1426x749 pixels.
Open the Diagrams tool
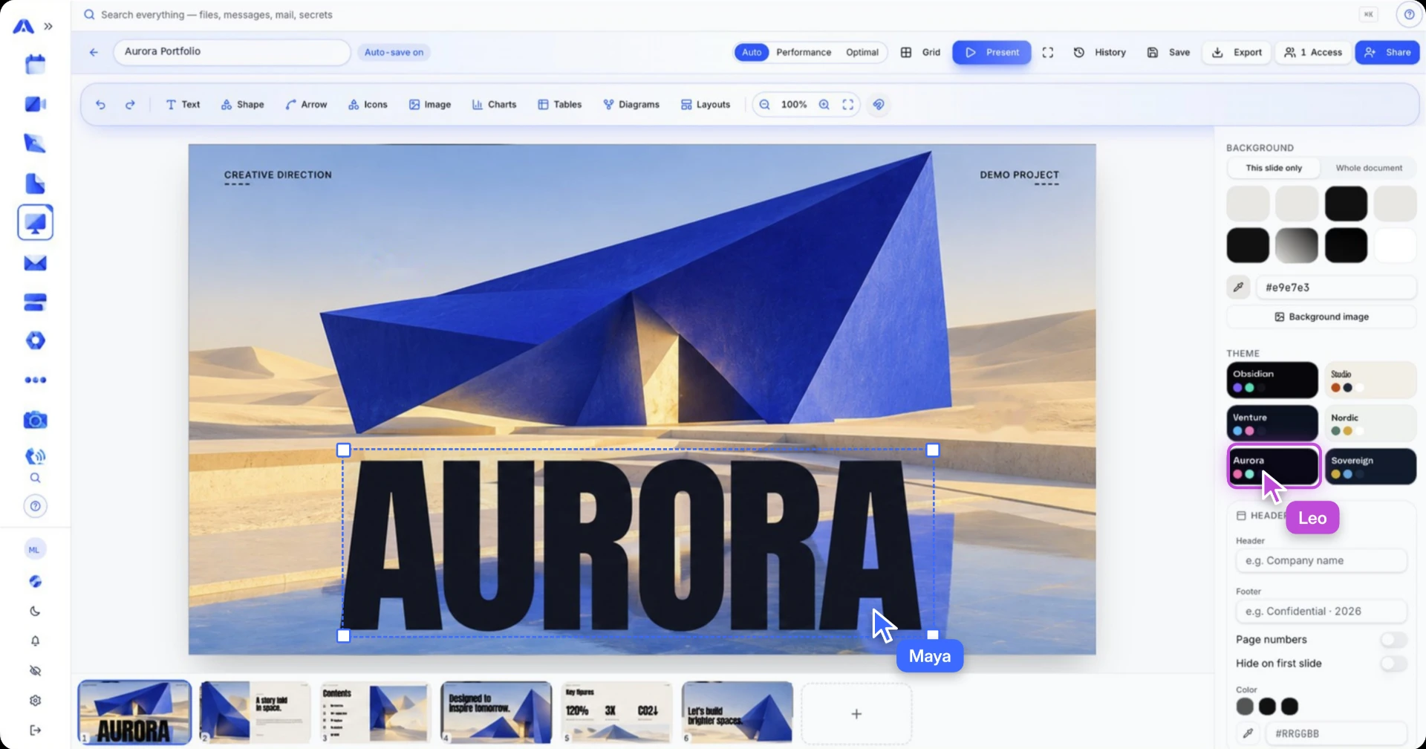(x=631, y=105)
